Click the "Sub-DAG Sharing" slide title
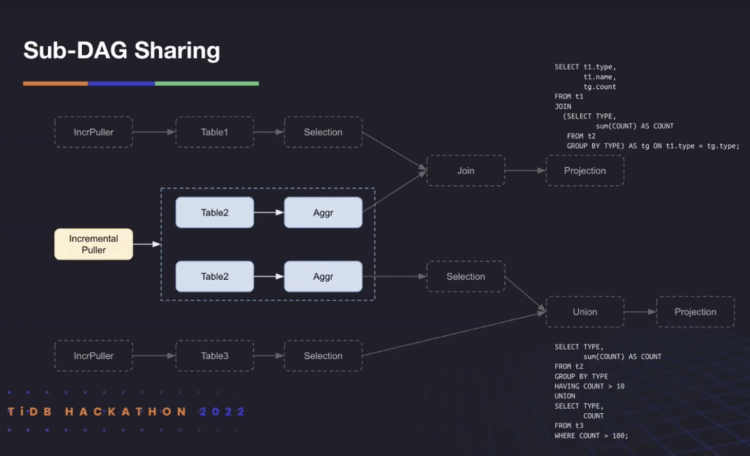 [x=122, y=51]
